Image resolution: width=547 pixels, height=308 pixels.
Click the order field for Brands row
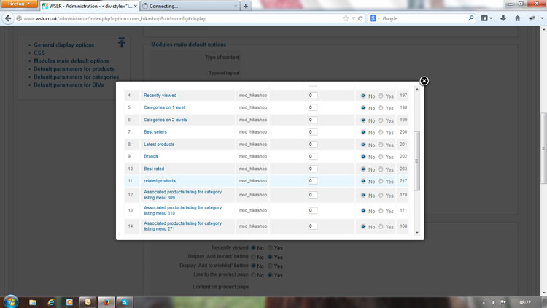pyautogui.click(x=313, y=156)
